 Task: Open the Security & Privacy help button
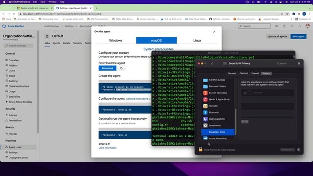(298, 150)
